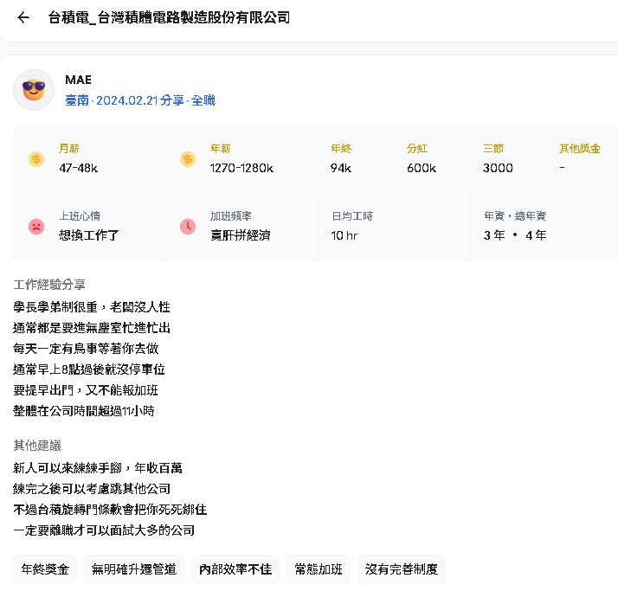This screenshot has height=591, width=618.
Task: Open the 臺南 · 2024.02.21 分享 · 全職 link
Action: [x=140, y=100]
